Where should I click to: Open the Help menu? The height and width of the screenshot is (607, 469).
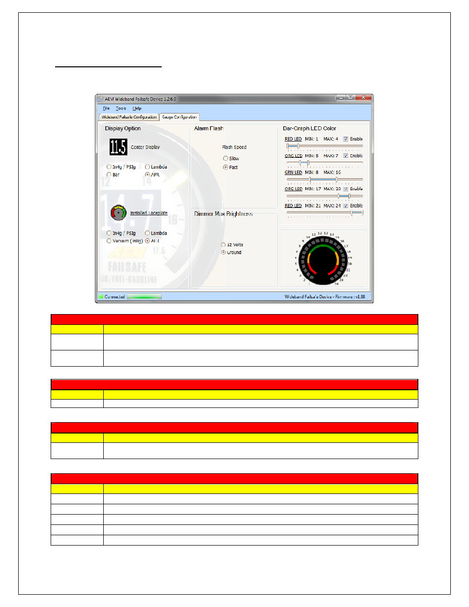(x=137, y=109)
